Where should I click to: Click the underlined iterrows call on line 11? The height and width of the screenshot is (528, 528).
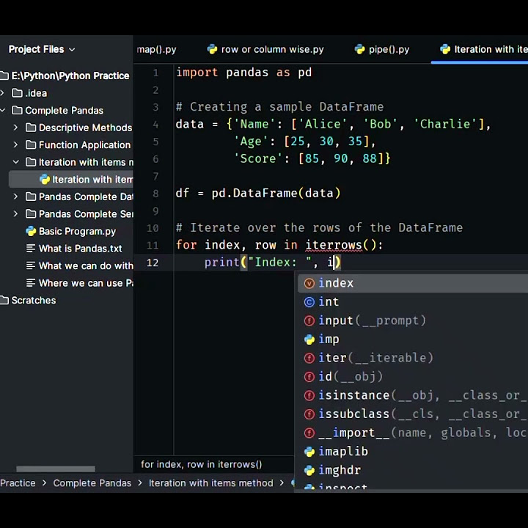pyautogui.click(x=334, y=245)
